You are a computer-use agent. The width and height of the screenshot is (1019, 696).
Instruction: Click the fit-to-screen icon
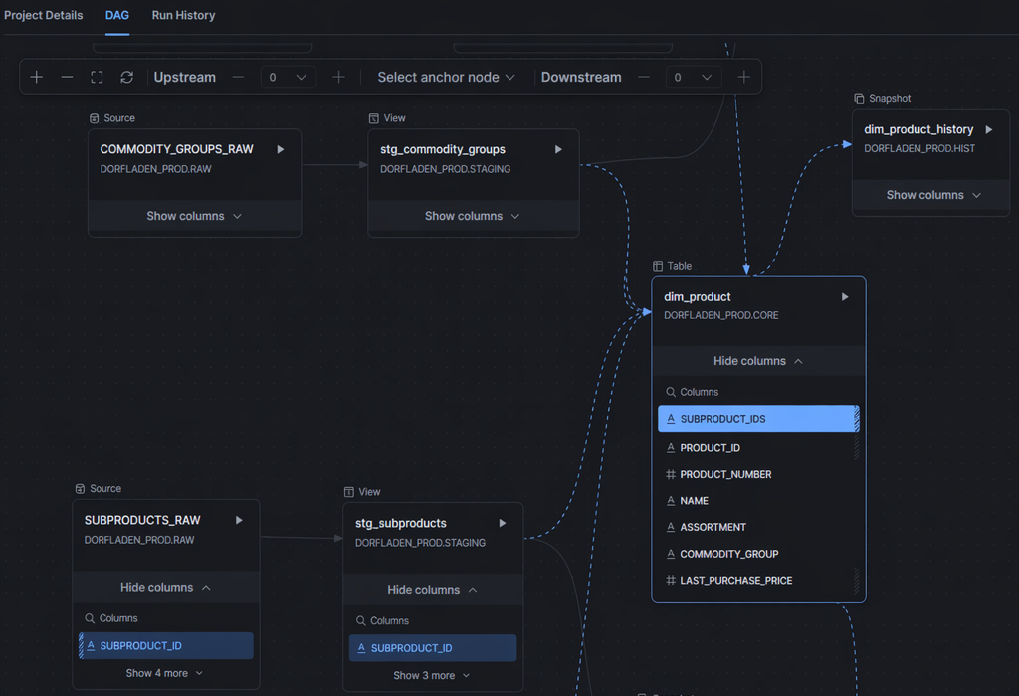point(97,77)
